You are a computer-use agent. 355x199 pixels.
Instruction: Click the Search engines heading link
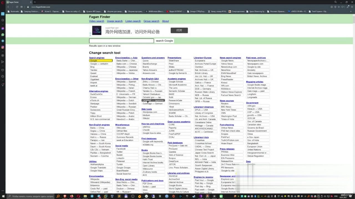(x=97, y=58)
